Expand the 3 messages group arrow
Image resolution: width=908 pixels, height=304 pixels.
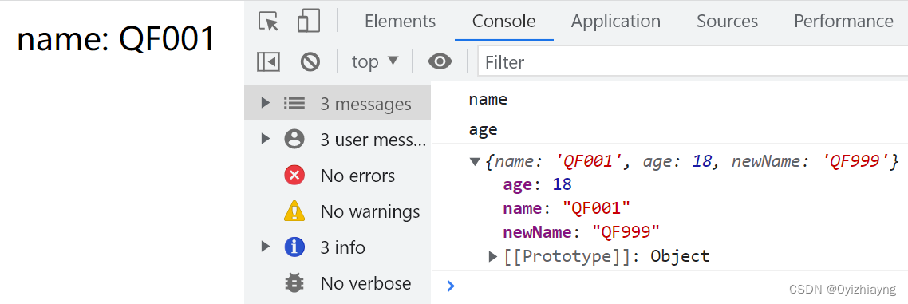click(x=265, y=103)
